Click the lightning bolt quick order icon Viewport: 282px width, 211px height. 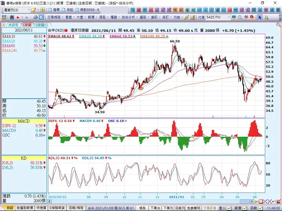pyautogui.click(x=187, y=17)
